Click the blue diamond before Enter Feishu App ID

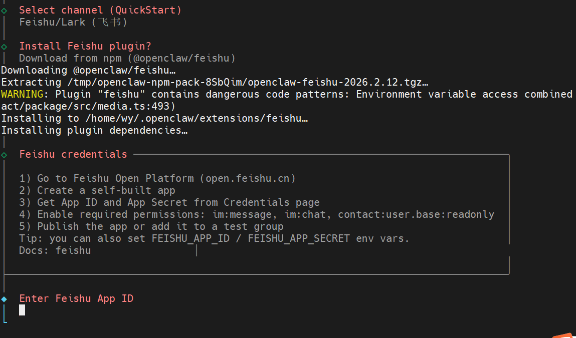[x=4, y=299]
